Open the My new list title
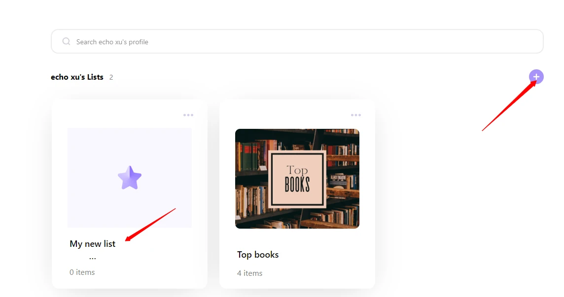Screen dimensions: 564x297 (x=93, y=244)
